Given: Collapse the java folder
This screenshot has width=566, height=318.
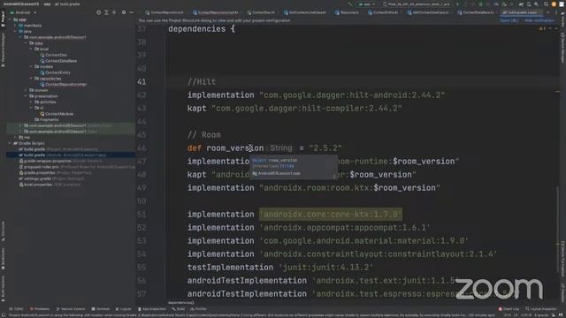Looking at the screenshot, I should point(16,32).
